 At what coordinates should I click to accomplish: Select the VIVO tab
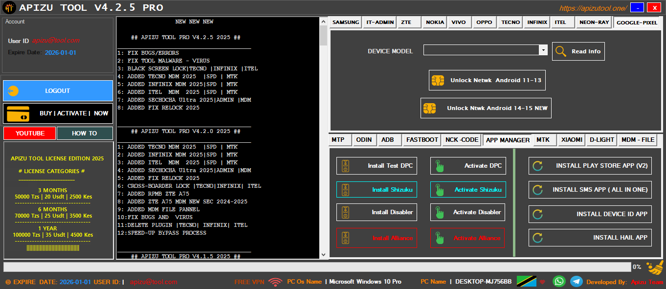[x=460, y=22]
